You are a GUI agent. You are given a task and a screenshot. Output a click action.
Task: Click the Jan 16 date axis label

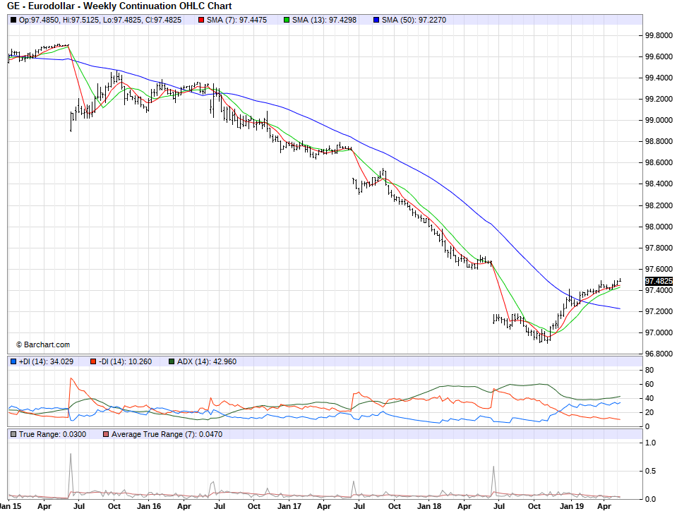(x=148, y=506)
